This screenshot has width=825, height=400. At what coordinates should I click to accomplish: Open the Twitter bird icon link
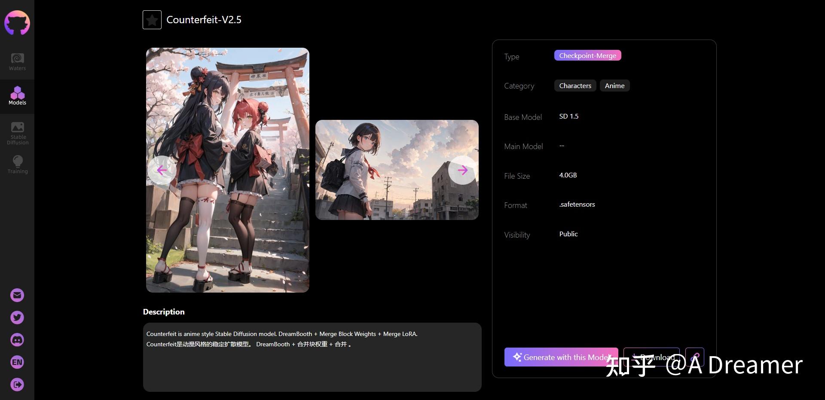coord(17,318)
